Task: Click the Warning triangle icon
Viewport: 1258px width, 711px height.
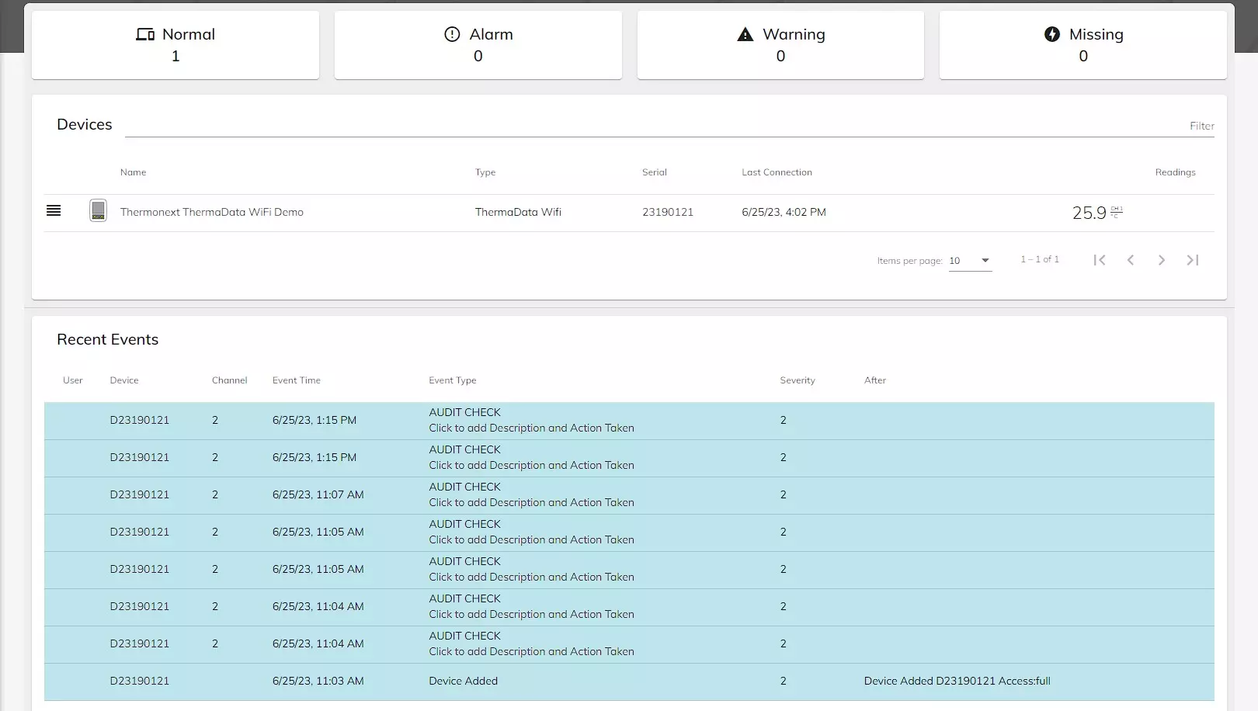Action: pyautogui.click(x=745, y=34)
